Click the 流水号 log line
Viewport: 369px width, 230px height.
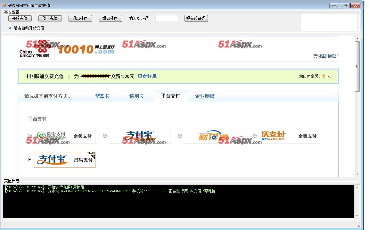click(x=112, y=191)
